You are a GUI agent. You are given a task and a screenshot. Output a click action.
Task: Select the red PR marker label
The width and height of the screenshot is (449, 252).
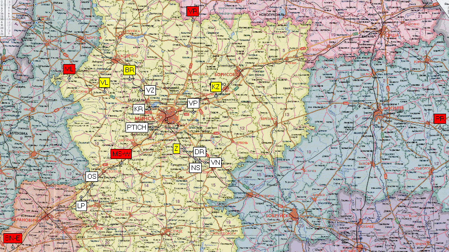click(x=439, y=119)
